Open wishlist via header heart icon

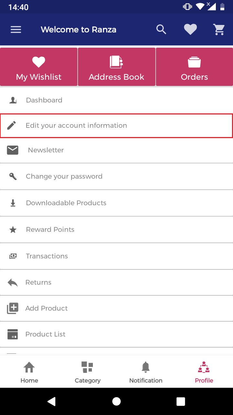click(190, 30)
